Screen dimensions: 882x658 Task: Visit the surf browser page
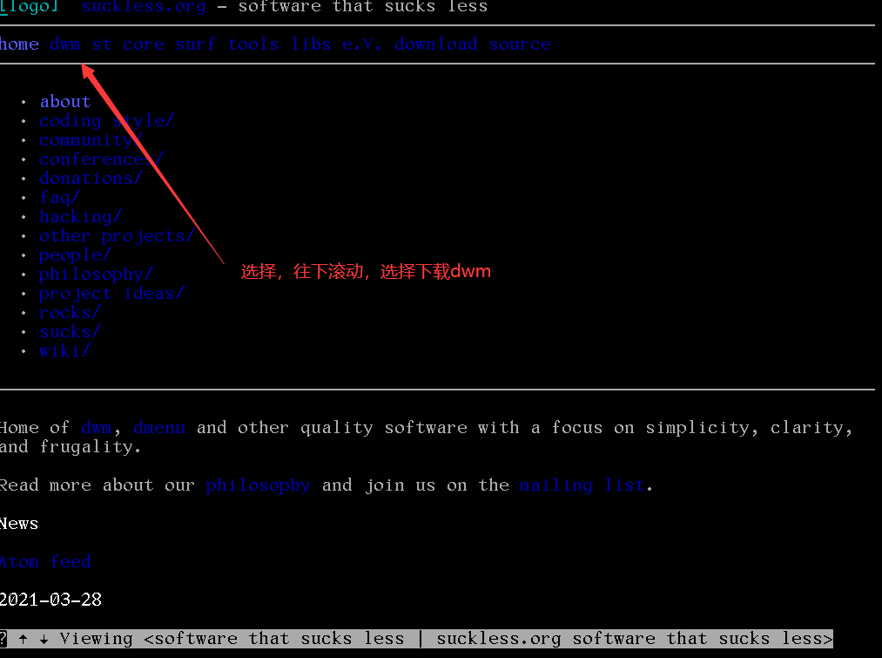coord(195,44)
